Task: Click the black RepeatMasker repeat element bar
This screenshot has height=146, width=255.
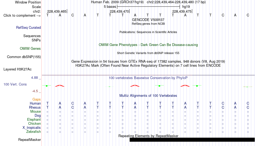Action: coord(192,140)
